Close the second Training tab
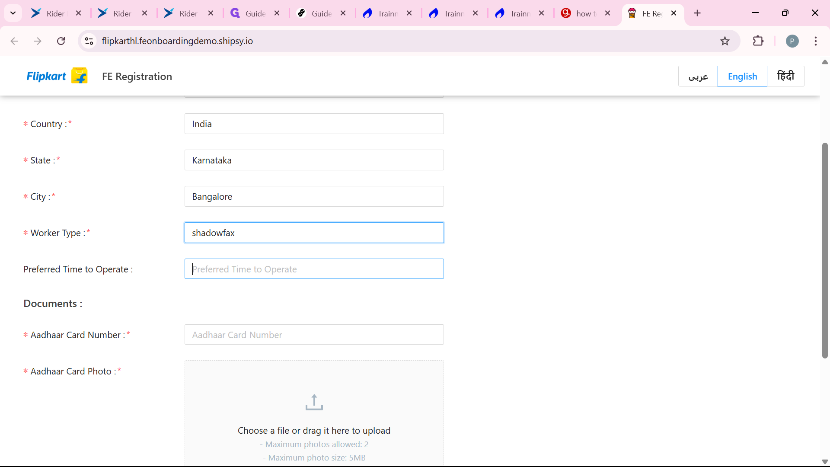The image size is (830, 467). tap(475, 13)
